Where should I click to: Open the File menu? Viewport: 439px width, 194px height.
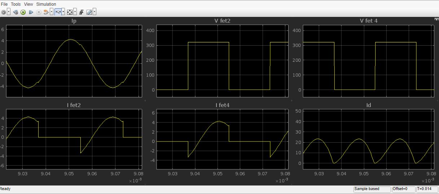(x=4, y=4)
